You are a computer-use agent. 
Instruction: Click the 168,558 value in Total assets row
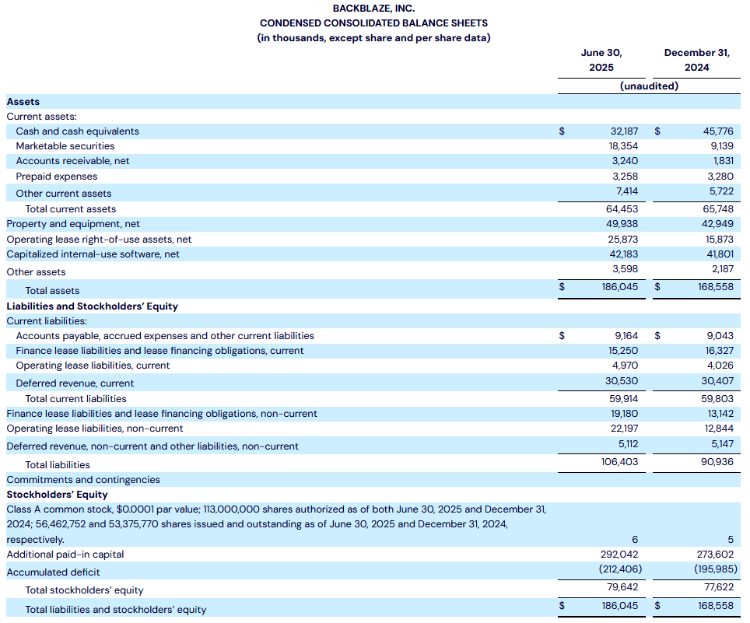point(716,287)
